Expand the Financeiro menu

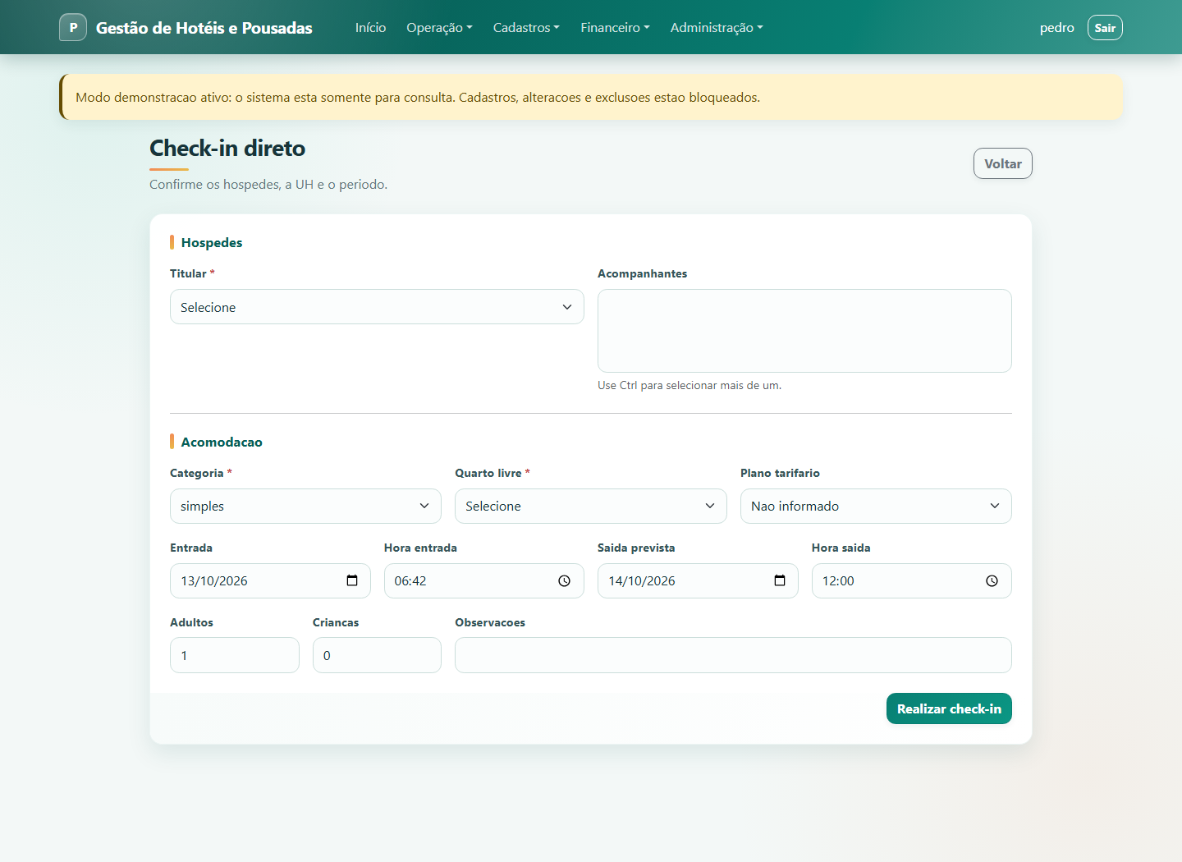(x=615, y=27)
